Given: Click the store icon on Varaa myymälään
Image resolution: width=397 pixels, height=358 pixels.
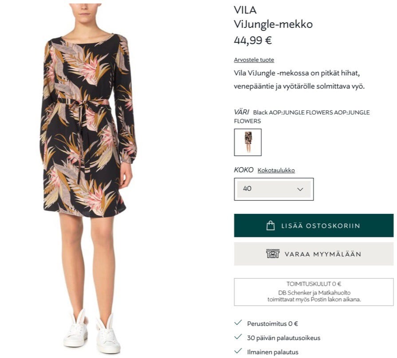Looking at the screenshot, I should click(x=273, y=254).
